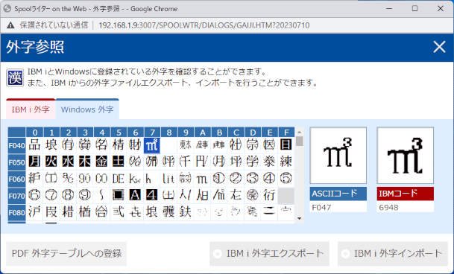The height and width of the screenshot is (274, 454).
Task: Click the ASCII glyph preview of m³
Action: (338, 156)
